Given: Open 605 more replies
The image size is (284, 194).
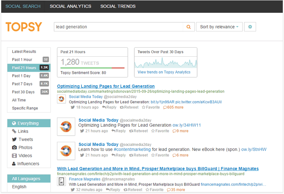Looking at the screenshot, I should (x=174, y=107).
